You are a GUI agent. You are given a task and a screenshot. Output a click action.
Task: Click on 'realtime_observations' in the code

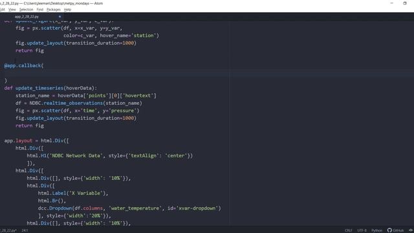[x=73, y=103]
